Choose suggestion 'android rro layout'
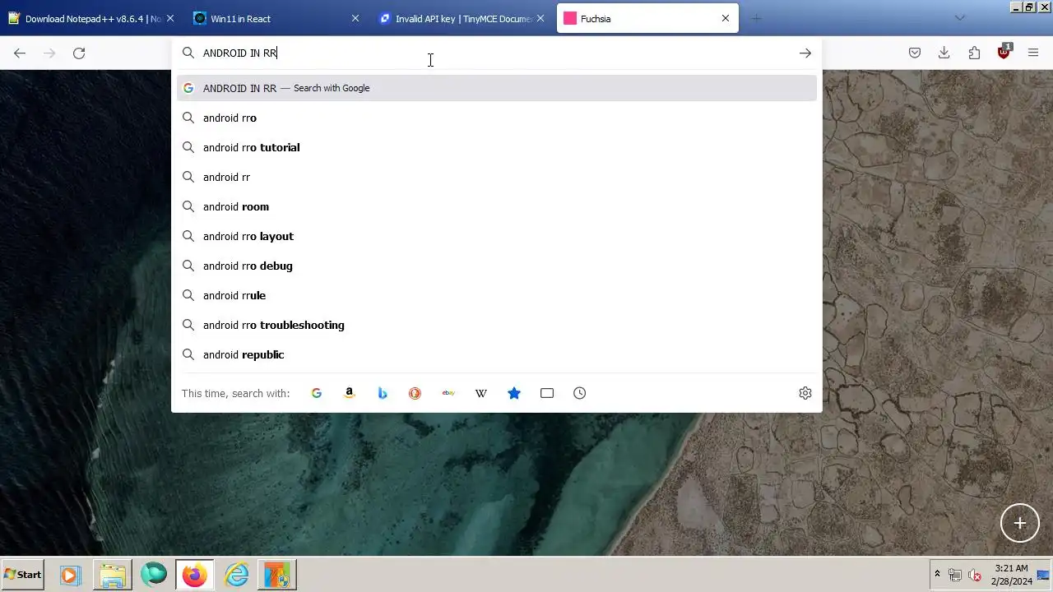The width and height of the screenshot is (1053, 592). 497,236
